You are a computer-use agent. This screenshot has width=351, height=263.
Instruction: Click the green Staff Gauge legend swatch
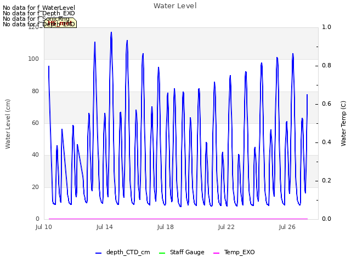(162, 253)
